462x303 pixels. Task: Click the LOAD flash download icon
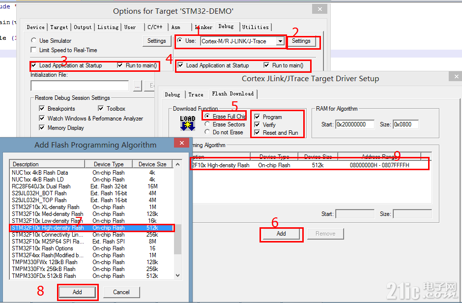(188, 123)
